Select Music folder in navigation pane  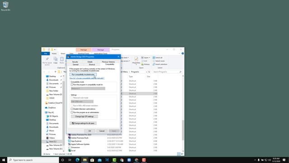coord(50,131)
